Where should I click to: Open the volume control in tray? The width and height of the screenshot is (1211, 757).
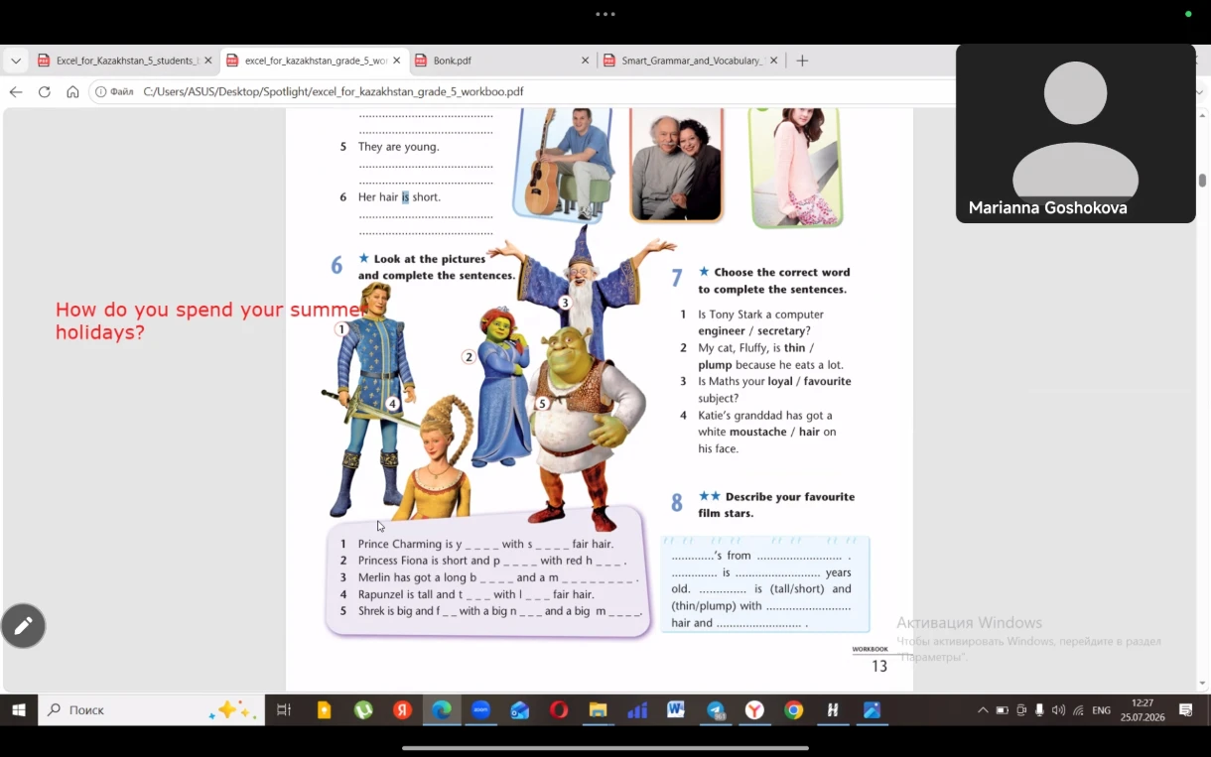1058,710
